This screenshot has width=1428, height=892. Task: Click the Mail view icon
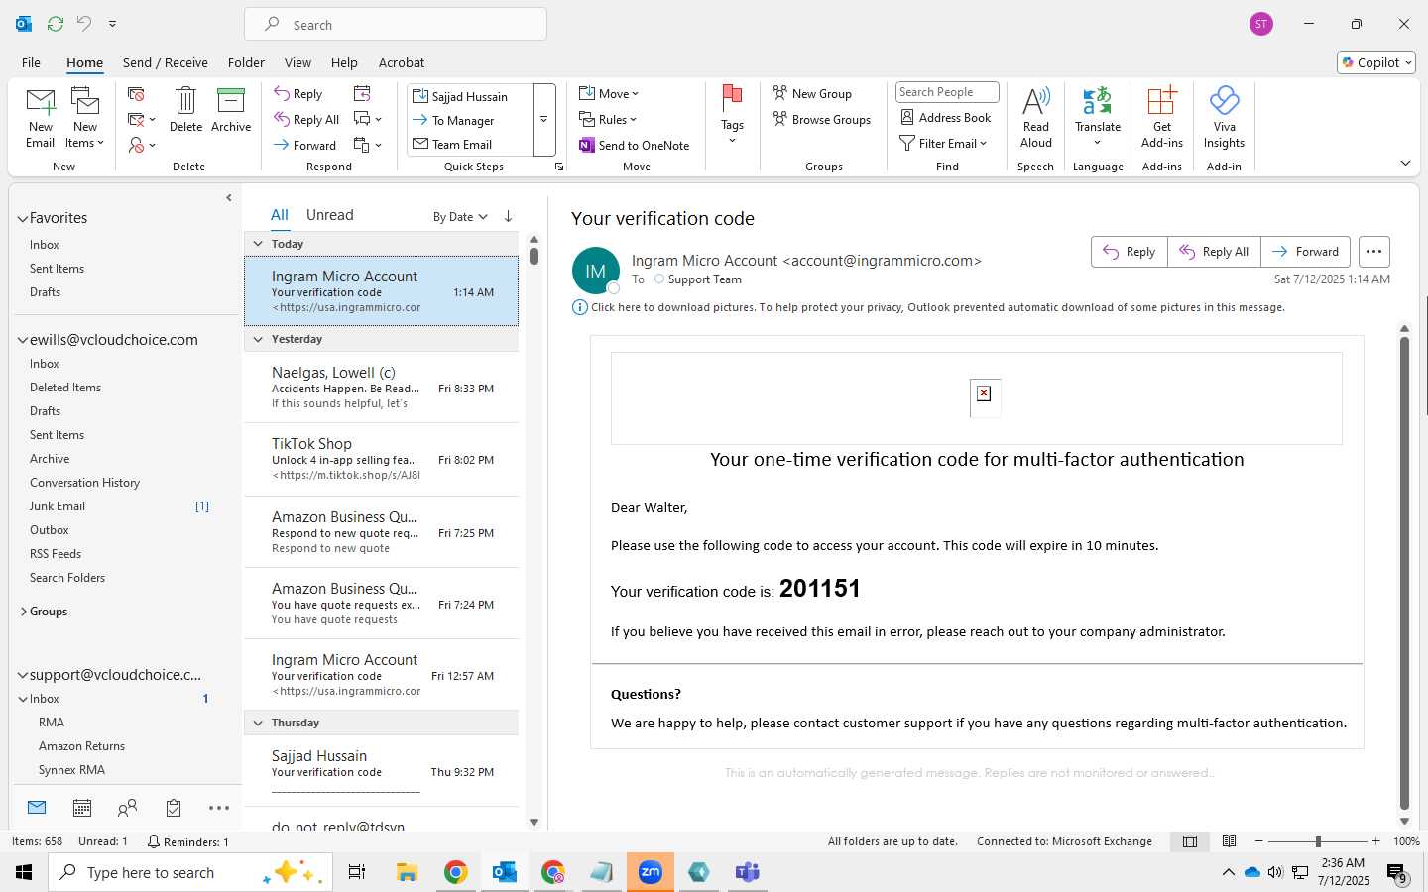point(37,808)
